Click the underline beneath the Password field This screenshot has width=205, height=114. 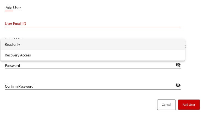click(93, 69)
